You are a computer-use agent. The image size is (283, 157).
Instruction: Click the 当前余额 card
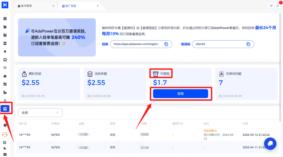(115, 84)
